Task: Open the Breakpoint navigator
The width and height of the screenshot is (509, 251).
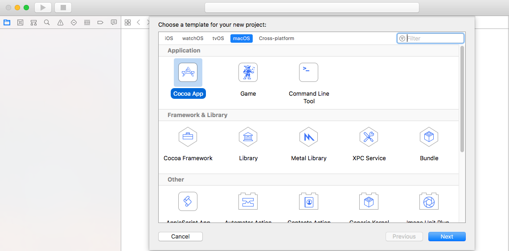Action: click(x=100, y=22)
